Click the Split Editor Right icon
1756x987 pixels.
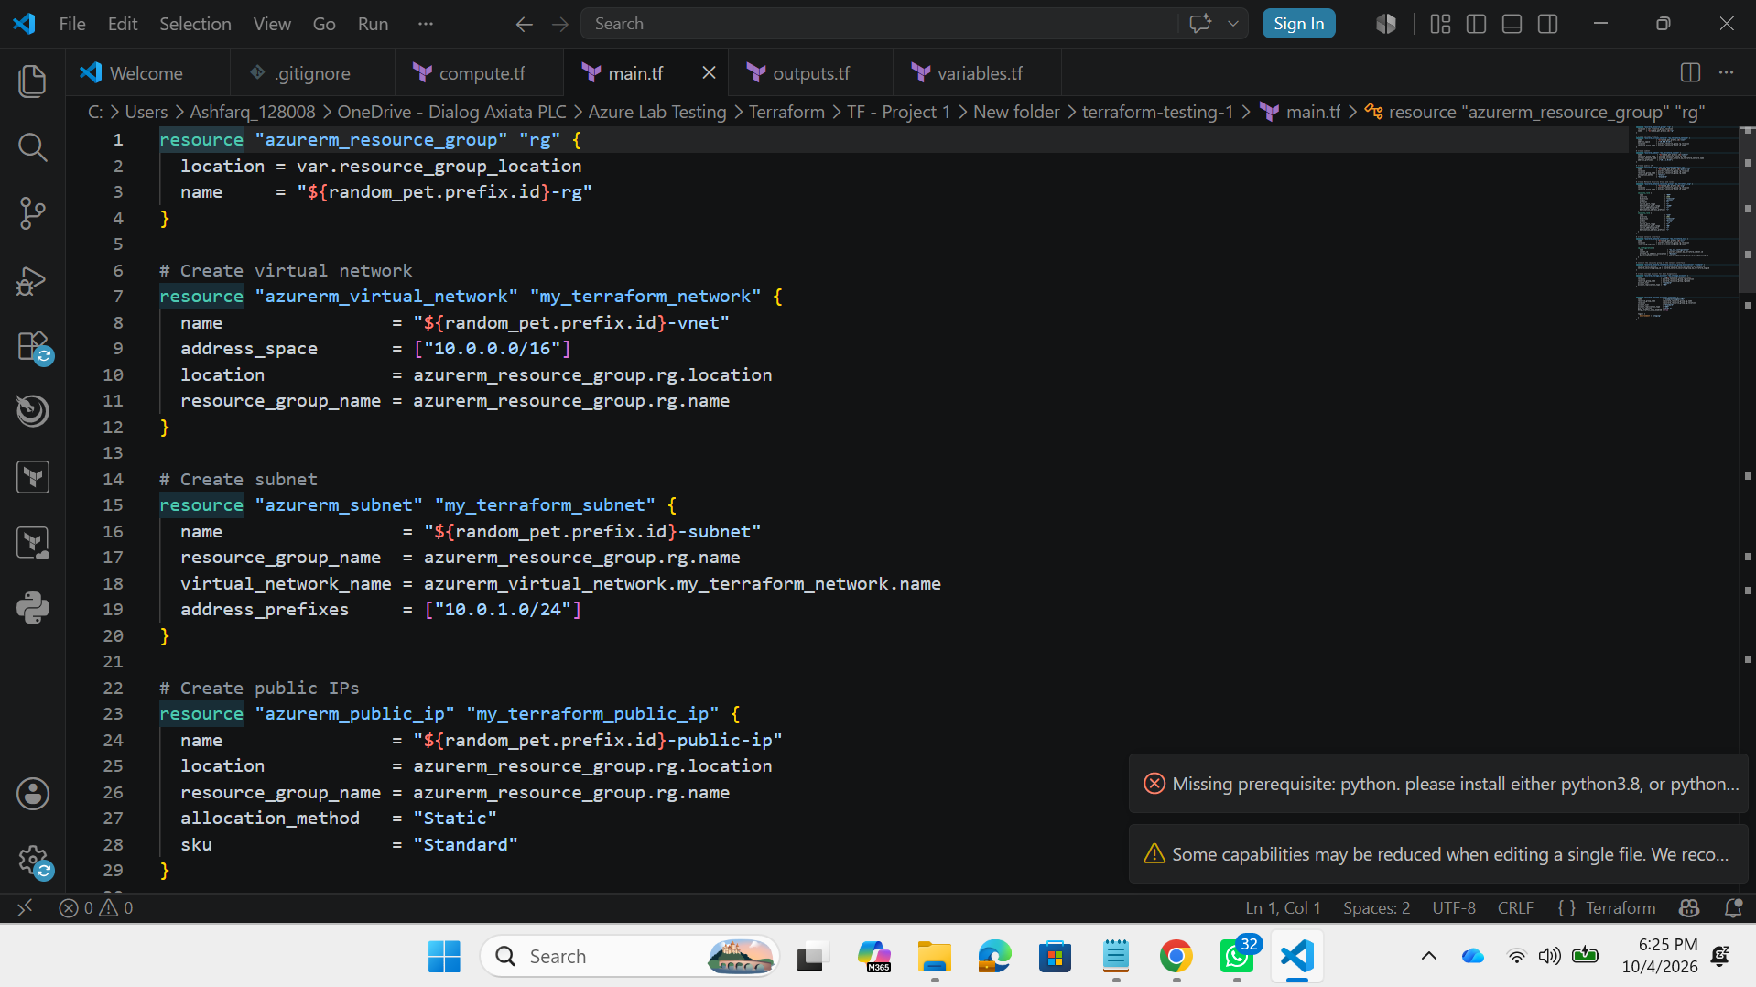1690,72
